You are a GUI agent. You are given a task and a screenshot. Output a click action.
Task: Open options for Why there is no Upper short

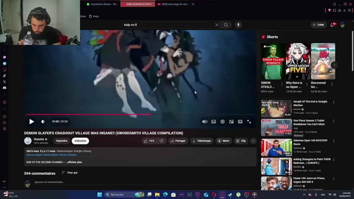(307, 84)
